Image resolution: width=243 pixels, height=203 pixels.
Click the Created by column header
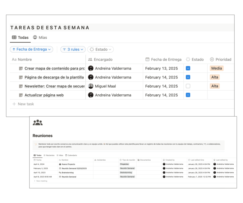tap(169, 160)
